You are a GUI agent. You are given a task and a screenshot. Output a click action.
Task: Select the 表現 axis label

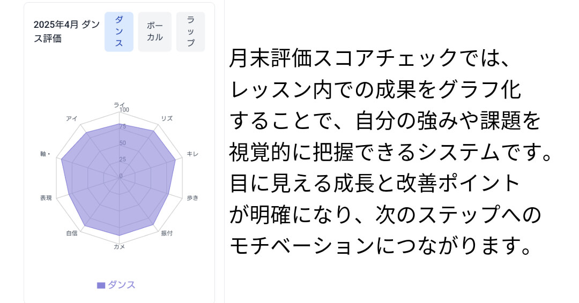tap(46, 198)
